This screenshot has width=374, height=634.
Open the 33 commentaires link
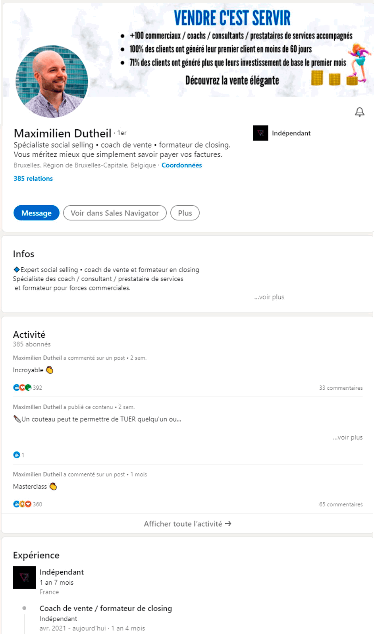pos(341,388)
